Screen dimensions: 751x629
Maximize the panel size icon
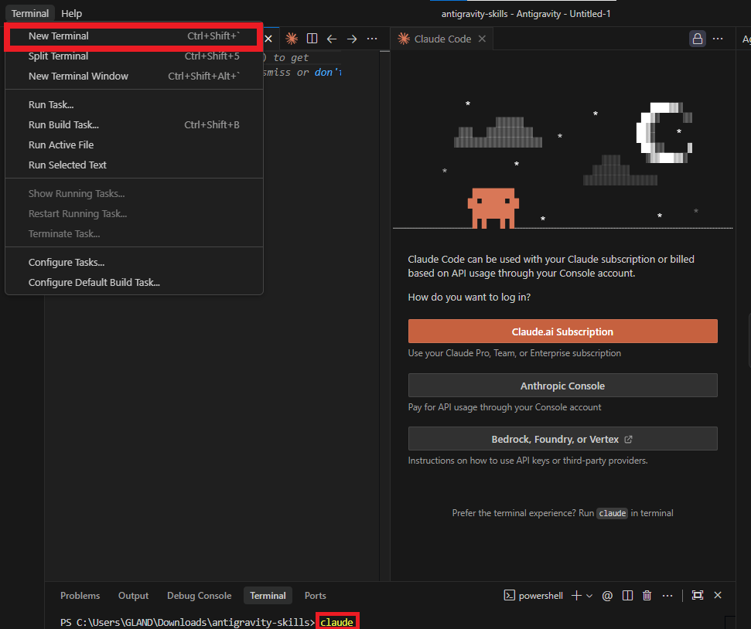[x=698, y=595]
